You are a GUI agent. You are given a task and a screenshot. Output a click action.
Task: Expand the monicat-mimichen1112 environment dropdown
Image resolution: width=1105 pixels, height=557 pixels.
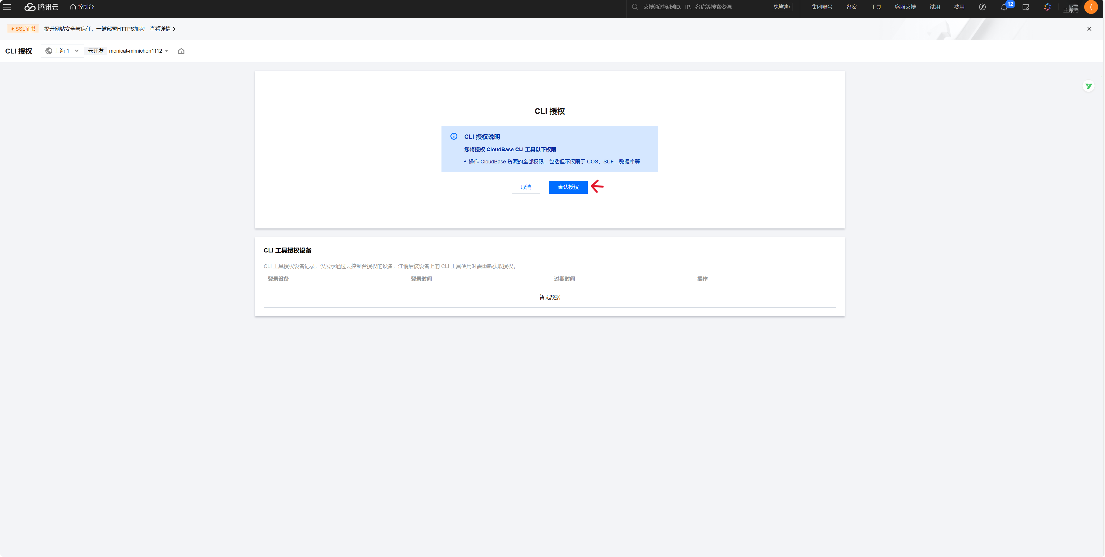tap(138, 51)
